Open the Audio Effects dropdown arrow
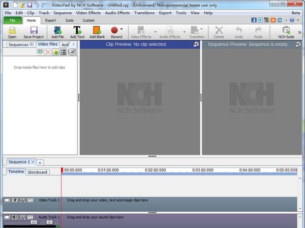The image size is (305, 228). (184, 31)
